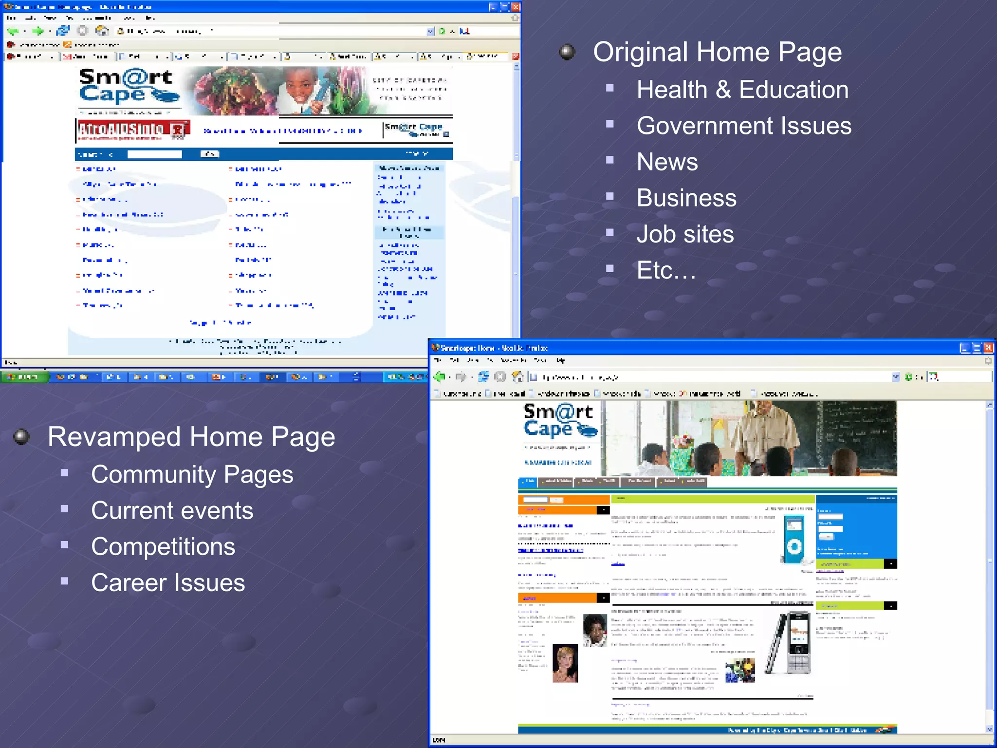
Task: Click Reload icon in top Firefox window
Action: [x=63, y=31]
